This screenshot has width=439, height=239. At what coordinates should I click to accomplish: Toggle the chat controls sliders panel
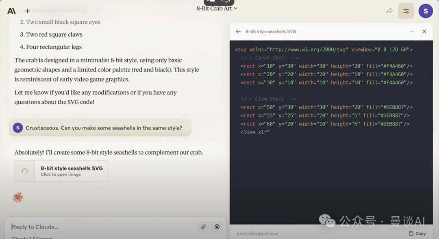[x=406, y=11]
